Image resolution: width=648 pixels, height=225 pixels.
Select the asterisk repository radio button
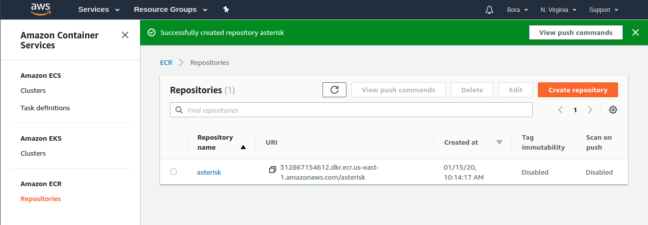click(173, 172)
